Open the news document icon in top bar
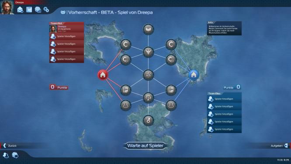 coord(29,10)
